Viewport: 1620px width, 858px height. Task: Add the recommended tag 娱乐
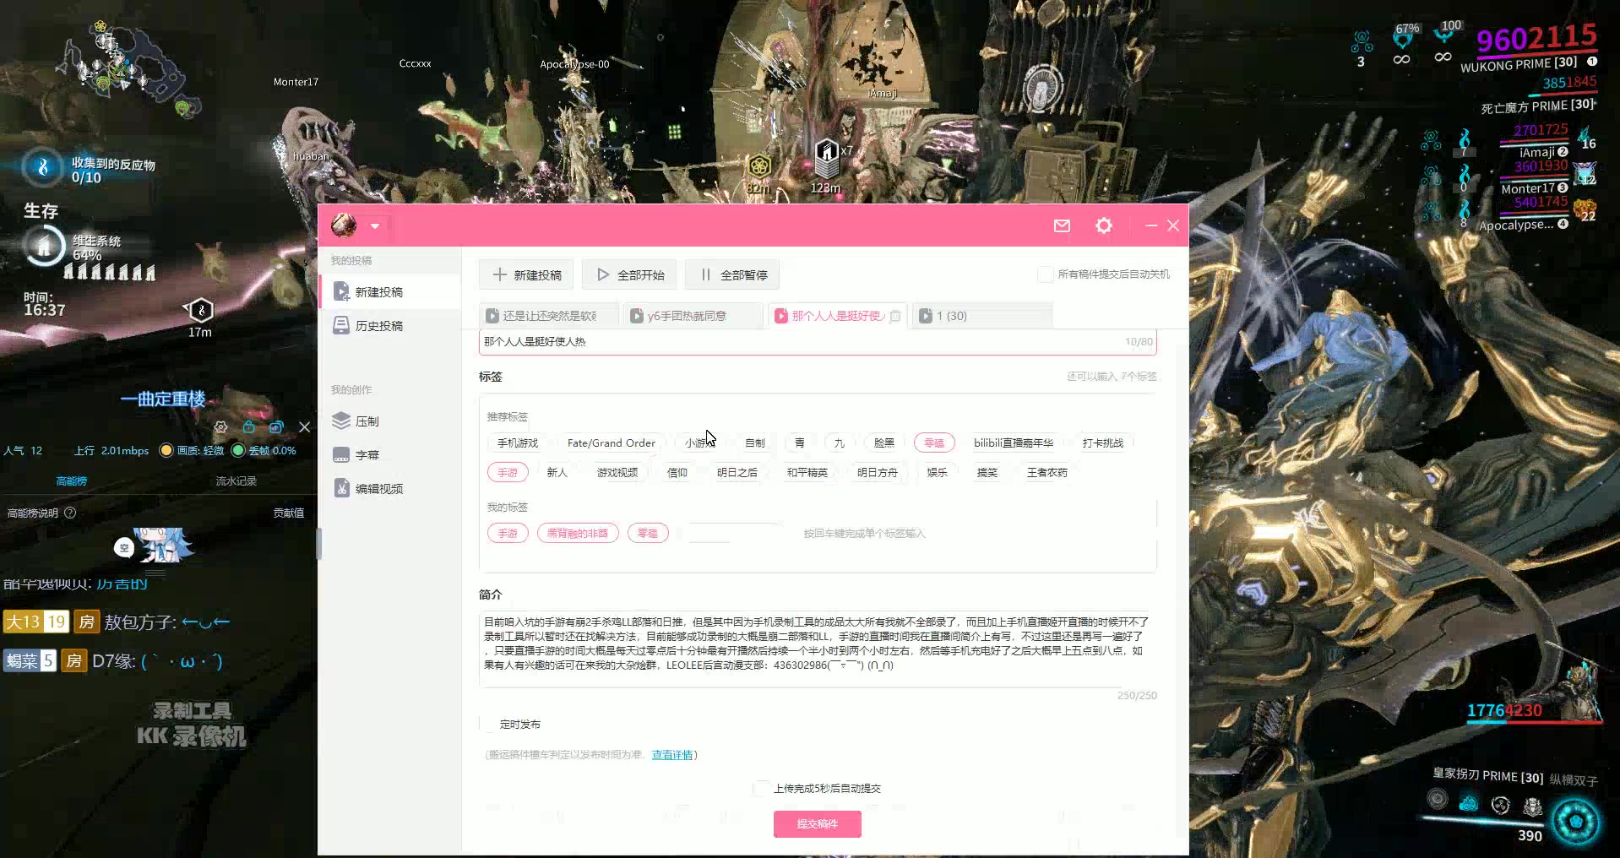938,473
